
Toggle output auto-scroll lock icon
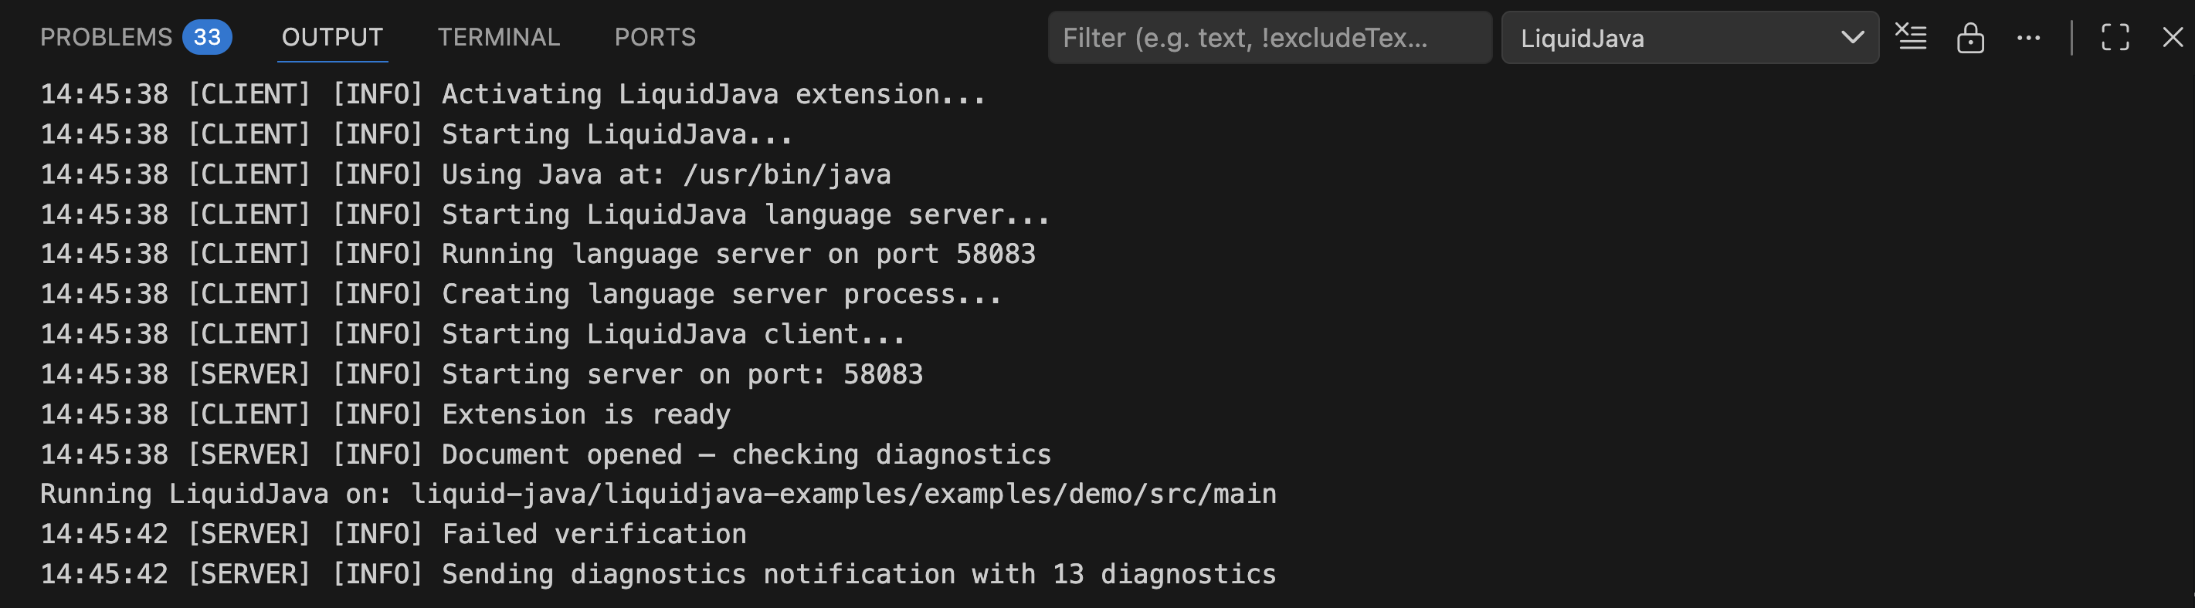point(1970,38)
